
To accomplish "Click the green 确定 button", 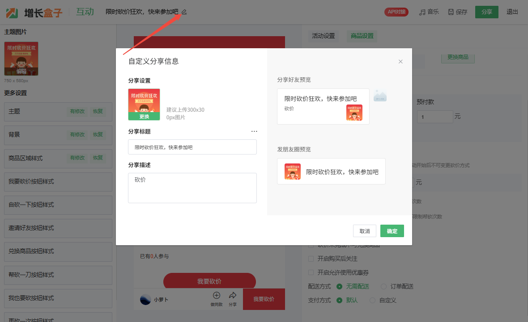I will (392, 231).
